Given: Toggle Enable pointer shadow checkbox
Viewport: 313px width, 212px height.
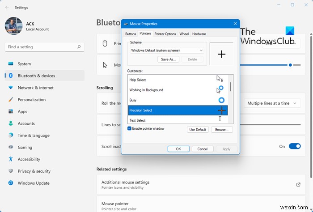Looking at the screenshot, I should (x=129, y=128).
